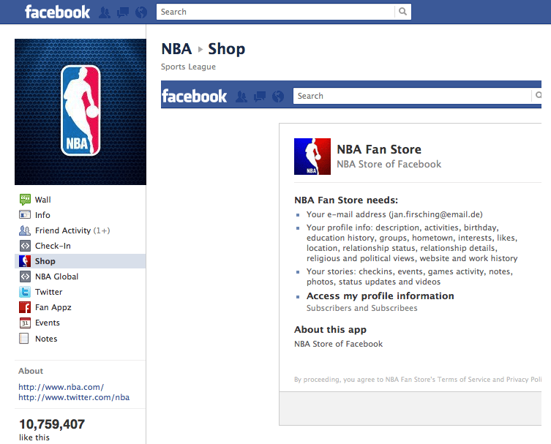
Task: Click the Wall speech-bubble icon
Action: 25,200
